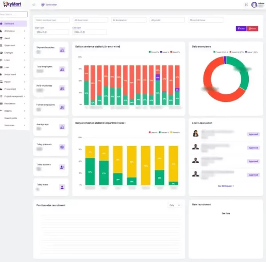The height and width of the screenshot is (262, 266).
Task: Toggle Leave % legend in donut chart
Action: (x=251, y=52)
